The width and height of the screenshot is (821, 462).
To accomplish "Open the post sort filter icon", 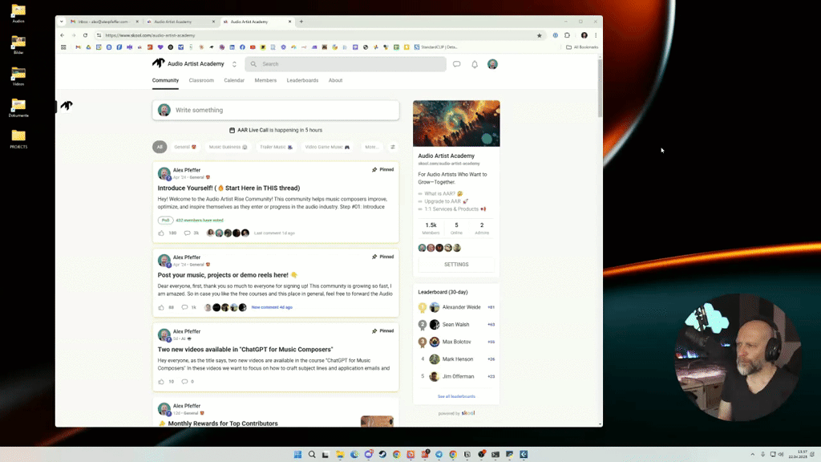I will click(393, 147).
